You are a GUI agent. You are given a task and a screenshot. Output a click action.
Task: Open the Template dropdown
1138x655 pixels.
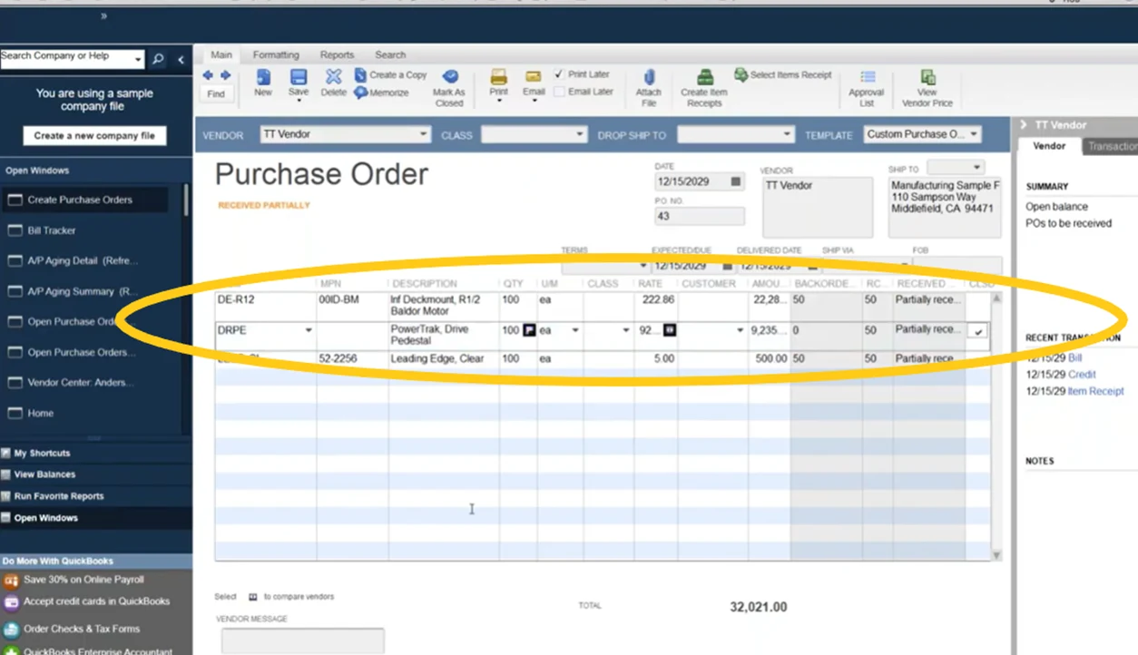coord(974,134)
